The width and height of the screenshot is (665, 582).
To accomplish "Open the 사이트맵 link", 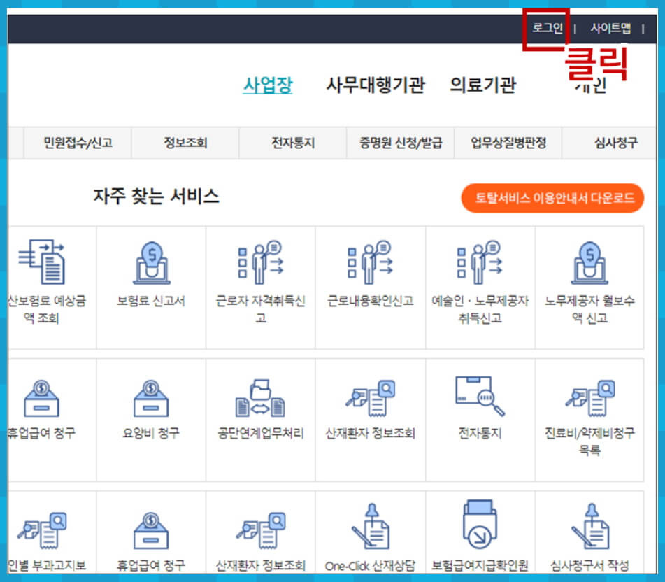I will click(x=610, y=28).
